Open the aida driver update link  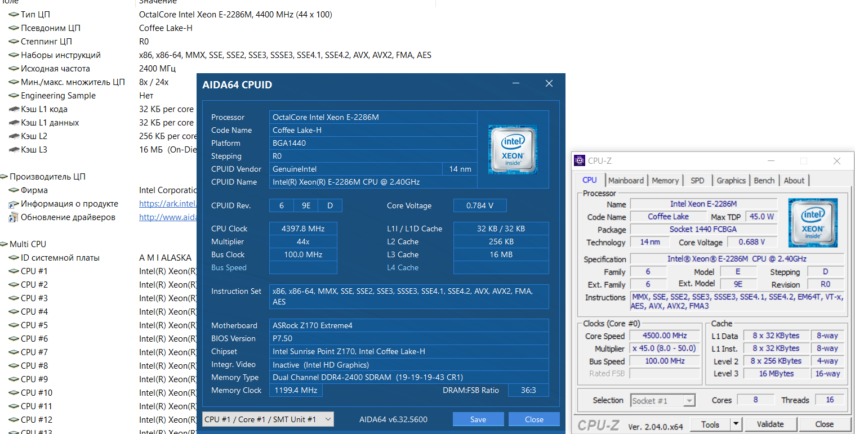[x=167, y=217]
